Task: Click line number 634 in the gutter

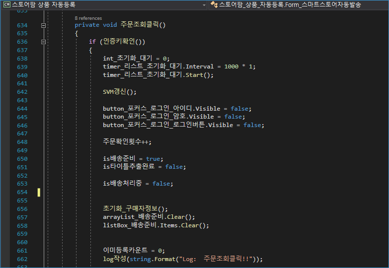Action: [22, 25]
